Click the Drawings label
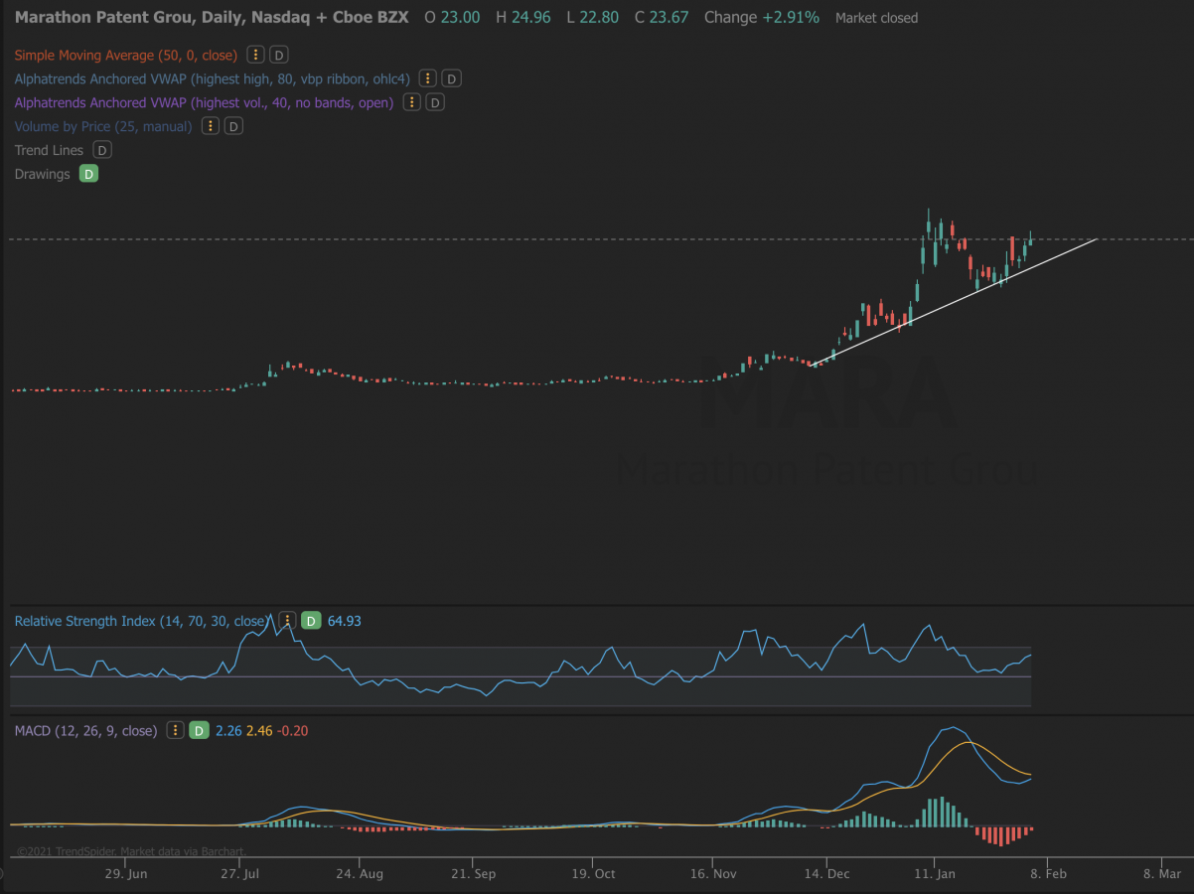This screenshot has height=894, width=1194. click(42, 174)
